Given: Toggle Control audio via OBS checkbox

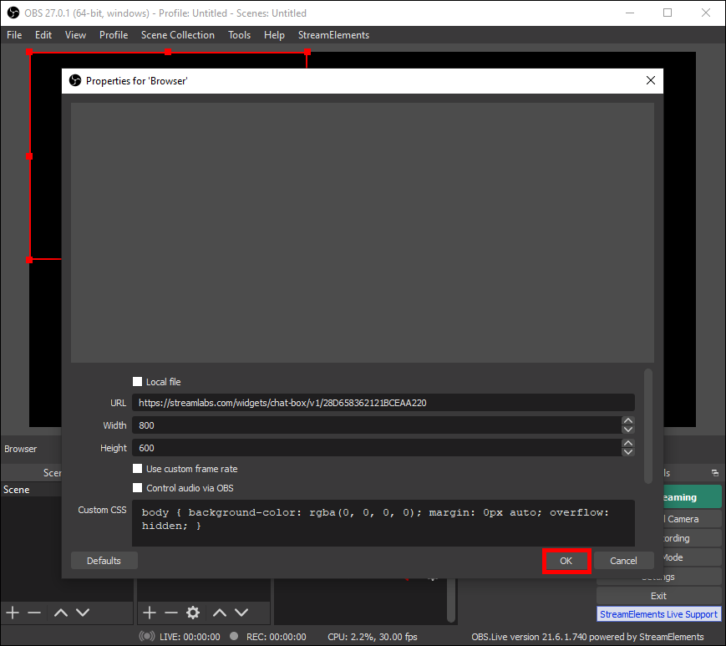Looking at the screenshot, I should click(x=138, y=487).
